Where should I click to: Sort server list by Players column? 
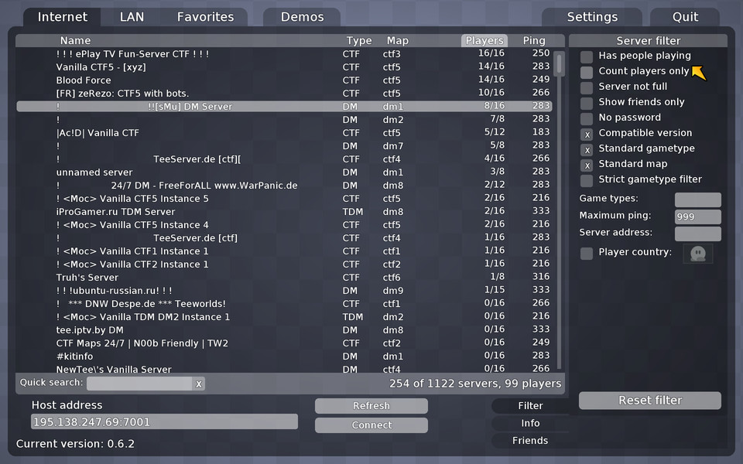[x=484, y=41]
